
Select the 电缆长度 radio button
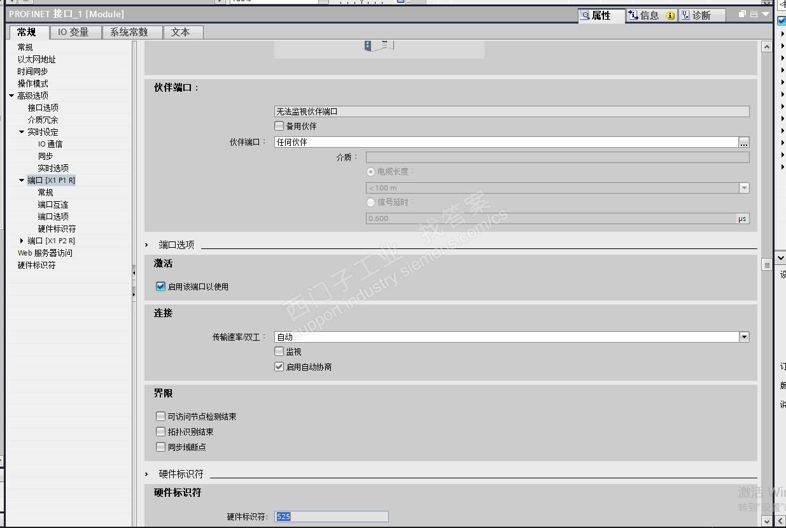coord(371,172)
